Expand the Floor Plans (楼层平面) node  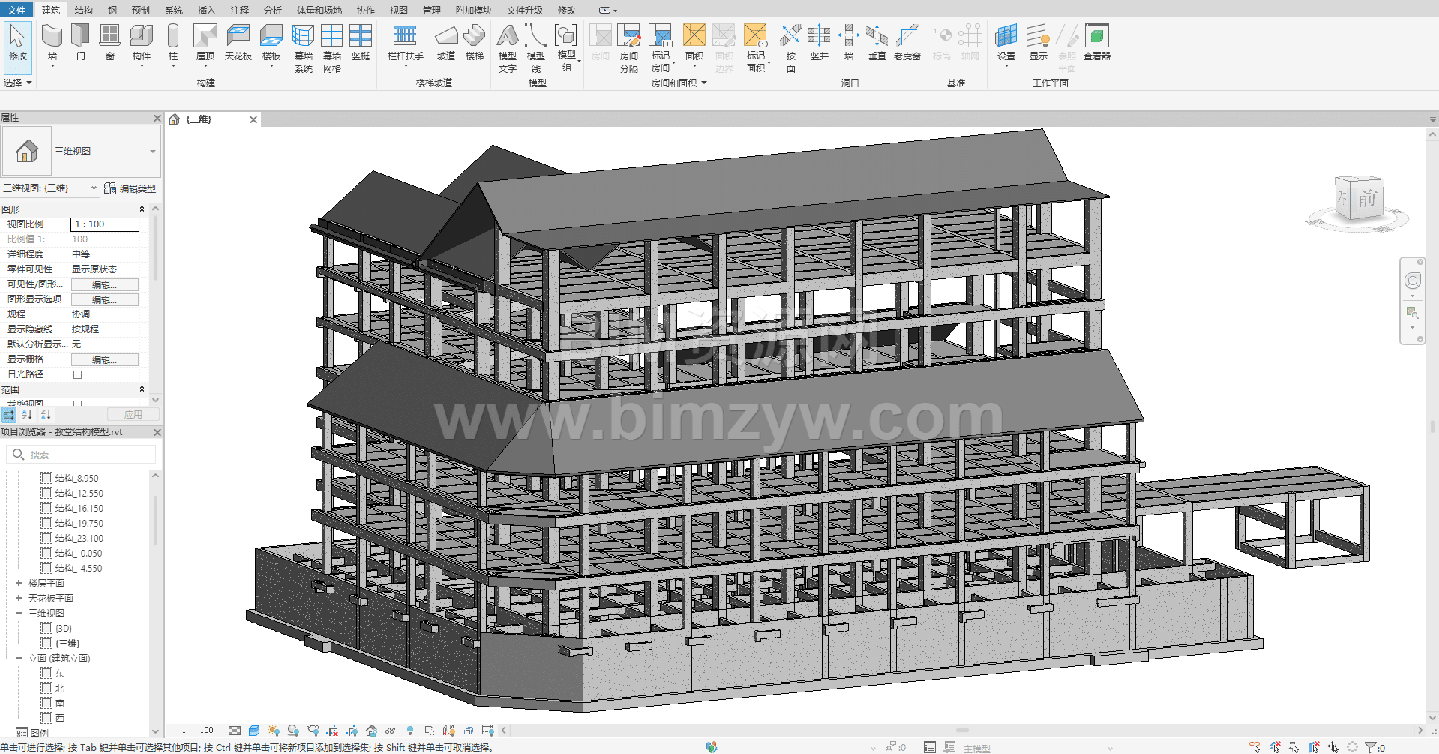tap(19, 583)
